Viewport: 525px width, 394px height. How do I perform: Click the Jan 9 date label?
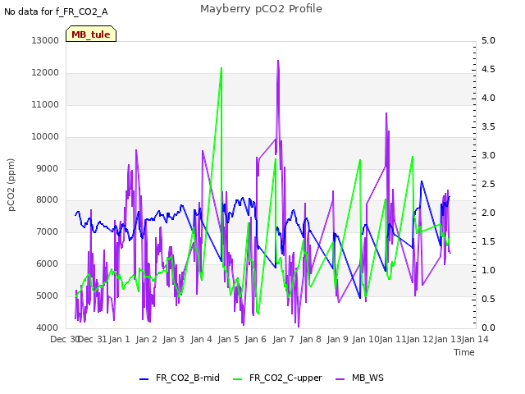tap(337, 339)
